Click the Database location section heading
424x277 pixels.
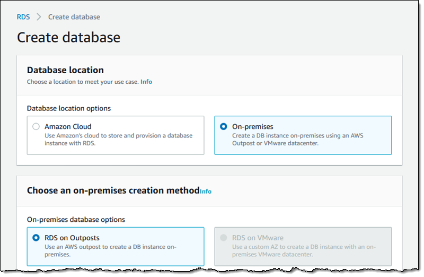65,70
